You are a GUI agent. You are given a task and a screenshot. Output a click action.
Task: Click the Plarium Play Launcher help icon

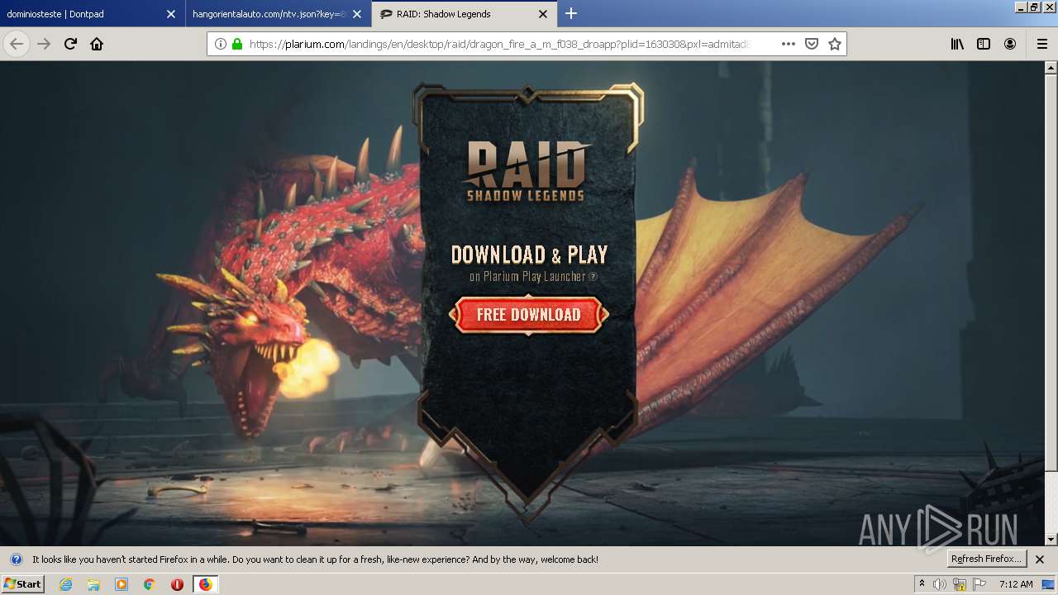click(x=593, y=277)
